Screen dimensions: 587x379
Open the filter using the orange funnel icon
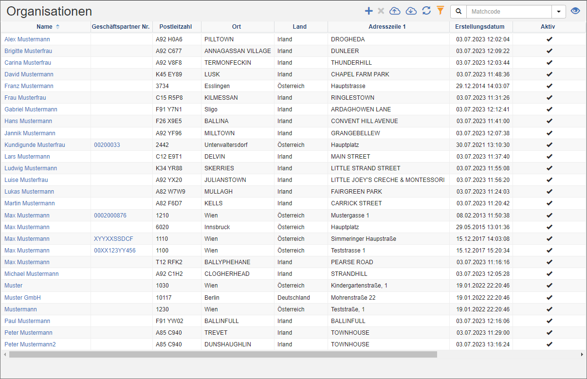pos(440,11)
